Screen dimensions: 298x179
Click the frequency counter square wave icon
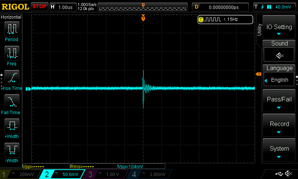pyautogui.click(x=213, y=19)
